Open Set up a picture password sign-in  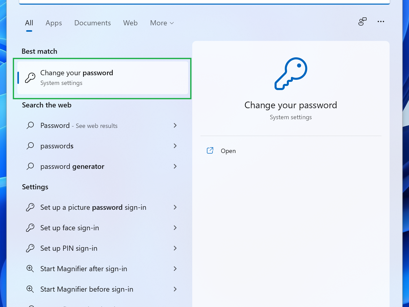[93, 207]
